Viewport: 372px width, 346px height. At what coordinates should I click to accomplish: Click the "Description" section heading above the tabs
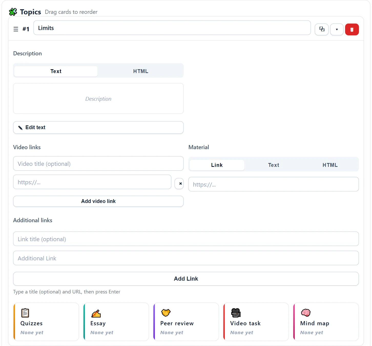pos(27,54)
